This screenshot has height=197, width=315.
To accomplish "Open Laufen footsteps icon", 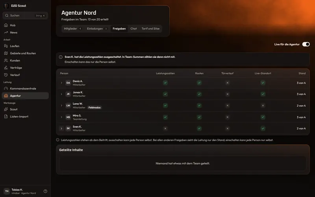I will click(6, 46).
